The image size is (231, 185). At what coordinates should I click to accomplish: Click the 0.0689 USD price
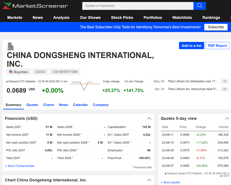click(21, 90)
